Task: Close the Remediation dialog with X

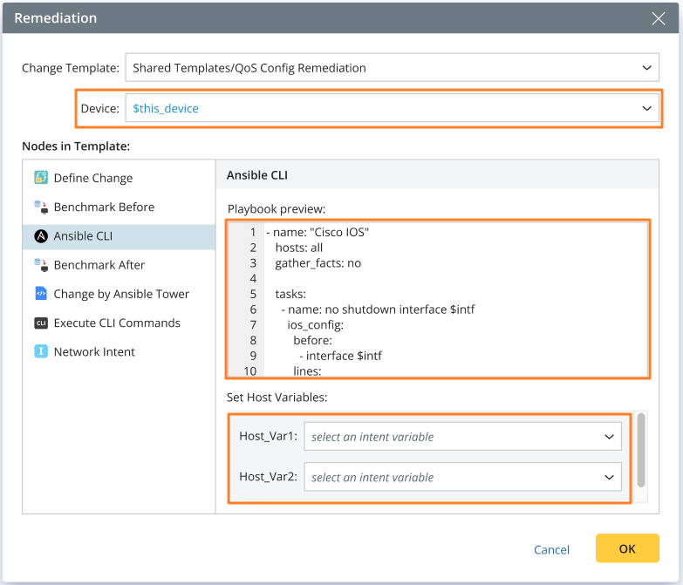Action: coord(659,18)
